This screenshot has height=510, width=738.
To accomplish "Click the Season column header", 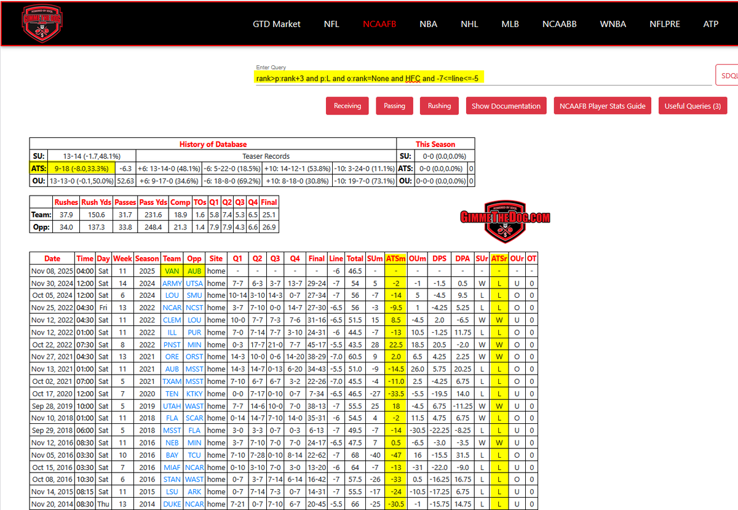I will 147,258.
